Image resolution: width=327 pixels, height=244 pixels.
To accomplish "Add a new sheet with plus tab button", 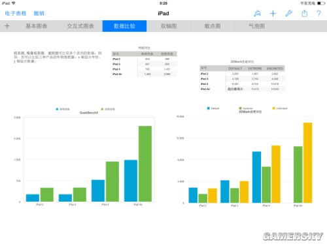I will [7, 26].
